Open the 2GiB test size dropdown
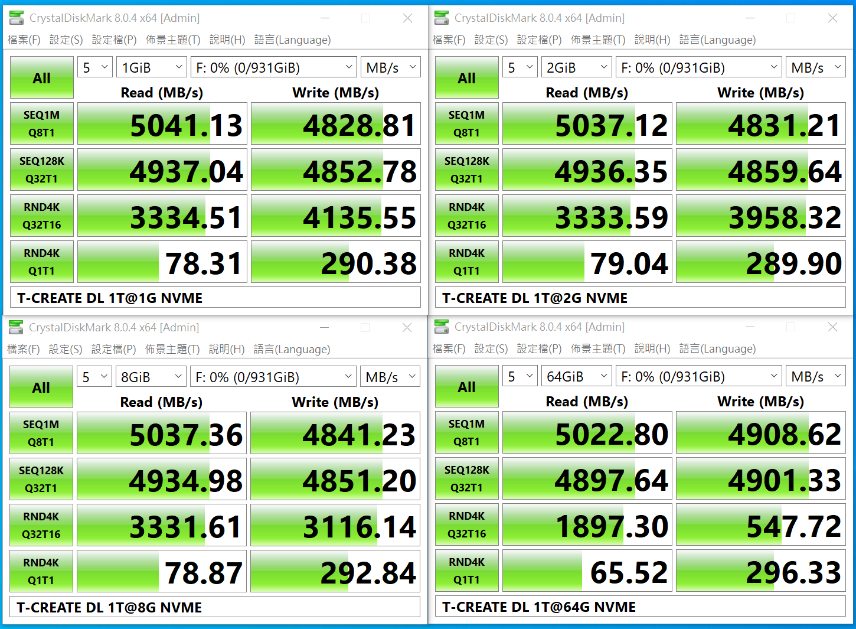Viewport: 856px width, 629px height. [x=577, y=67]
